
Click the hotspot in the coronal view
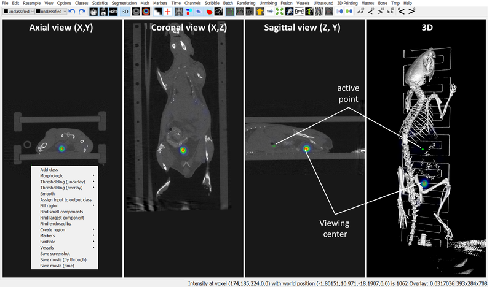tap(183, 150)
